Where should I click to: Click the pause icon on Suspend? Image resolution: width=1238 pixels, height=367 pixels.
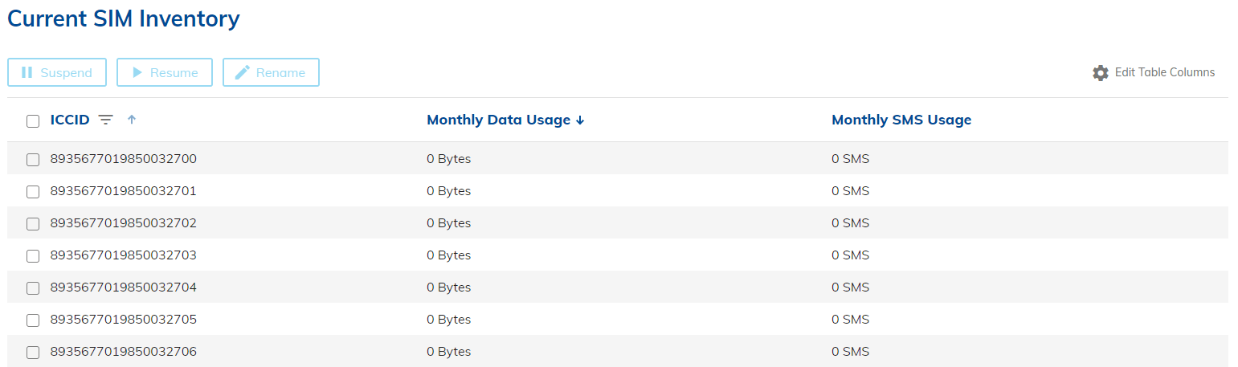click(27, 72)
